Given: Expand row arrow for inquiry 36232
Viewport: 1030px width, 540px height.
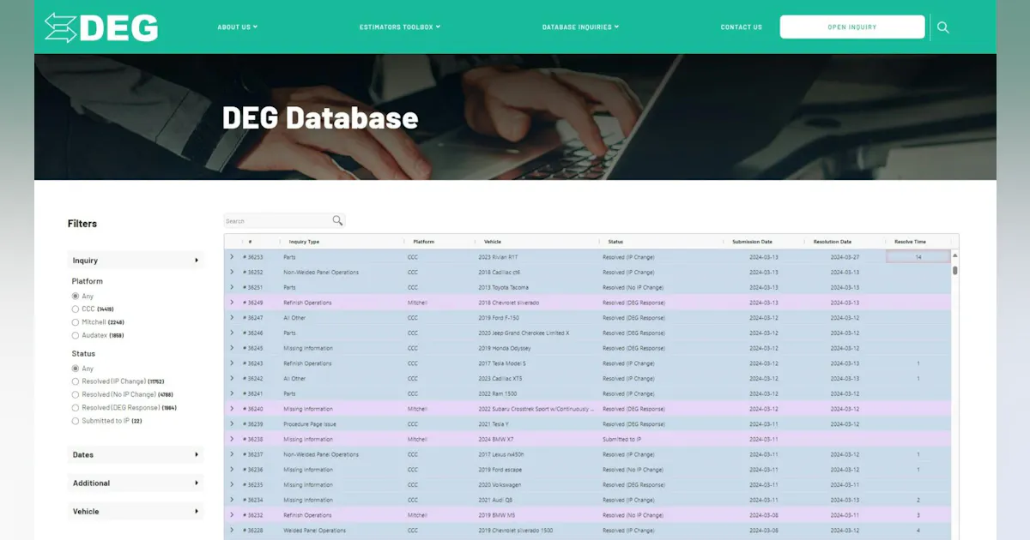Looking at the screenshot, I should [x=232, y=515].
